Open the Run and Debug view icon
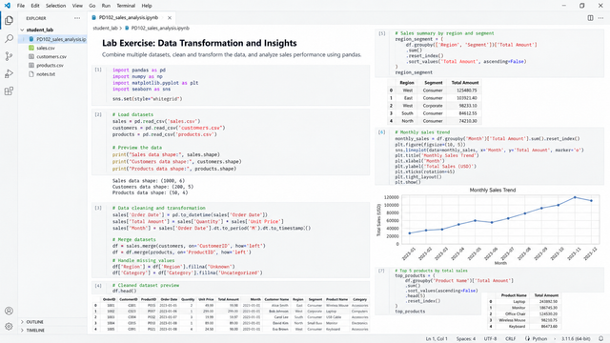Viewport: 610px width, 343px height. [x=9, y=73]
